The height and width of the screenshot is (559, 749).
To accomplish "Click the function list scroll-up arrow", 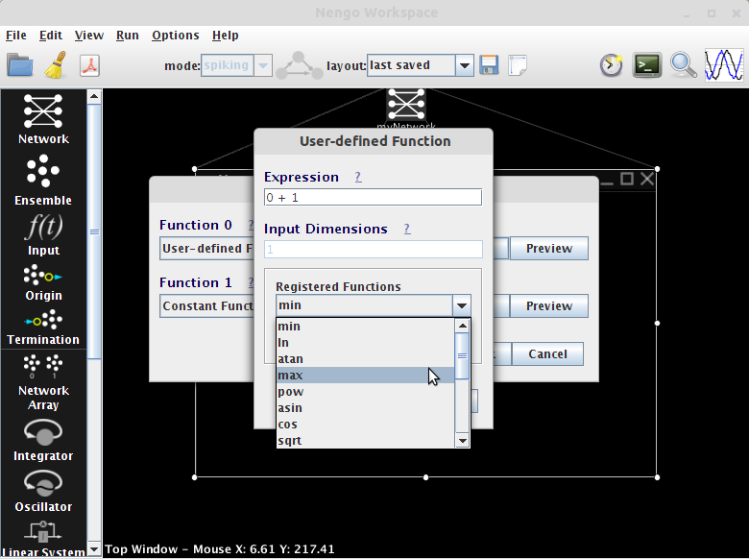I will (462, 326).
